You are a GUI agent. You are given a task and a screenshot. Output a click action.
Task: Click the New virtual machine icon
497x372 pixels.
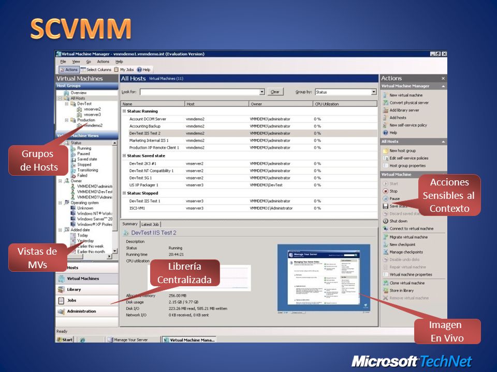(x=385, y=95)
